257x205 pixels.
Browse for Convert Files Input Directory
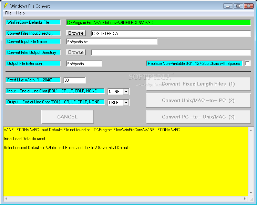pyautogui.click(x=76, y=33)
